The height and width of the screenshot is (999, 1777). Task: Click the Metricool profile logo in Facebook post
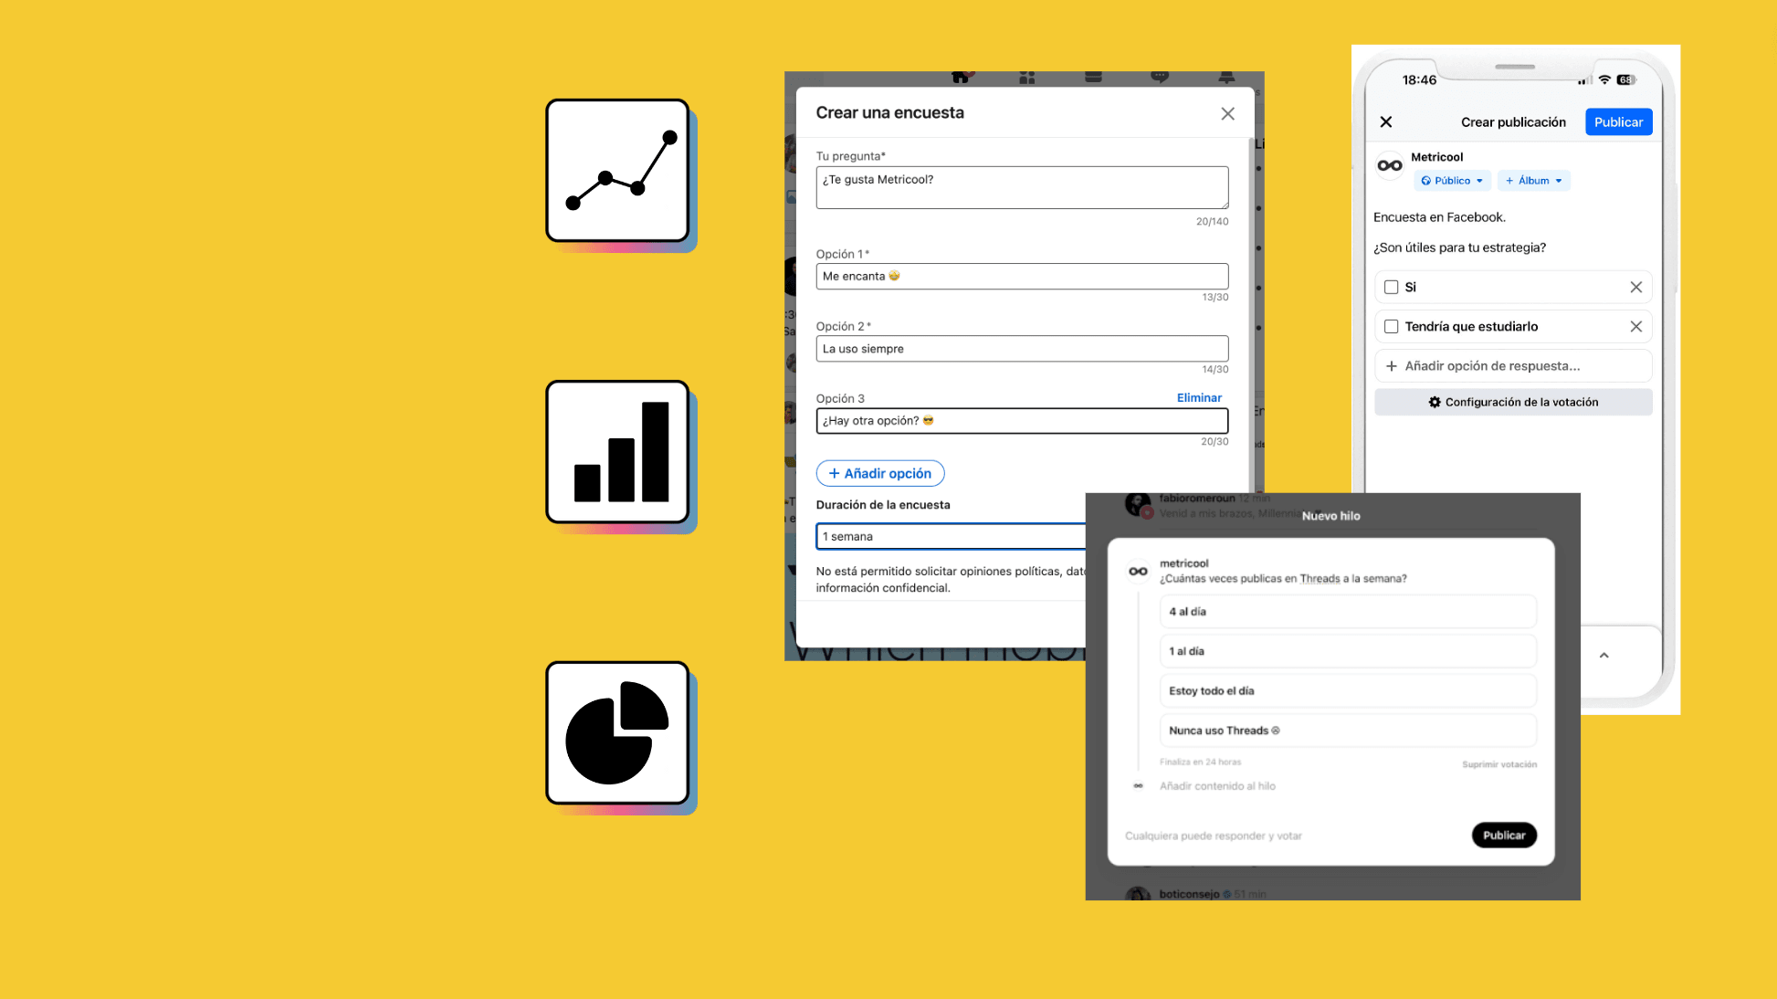pyautogui.click(x=1390, y=166)
